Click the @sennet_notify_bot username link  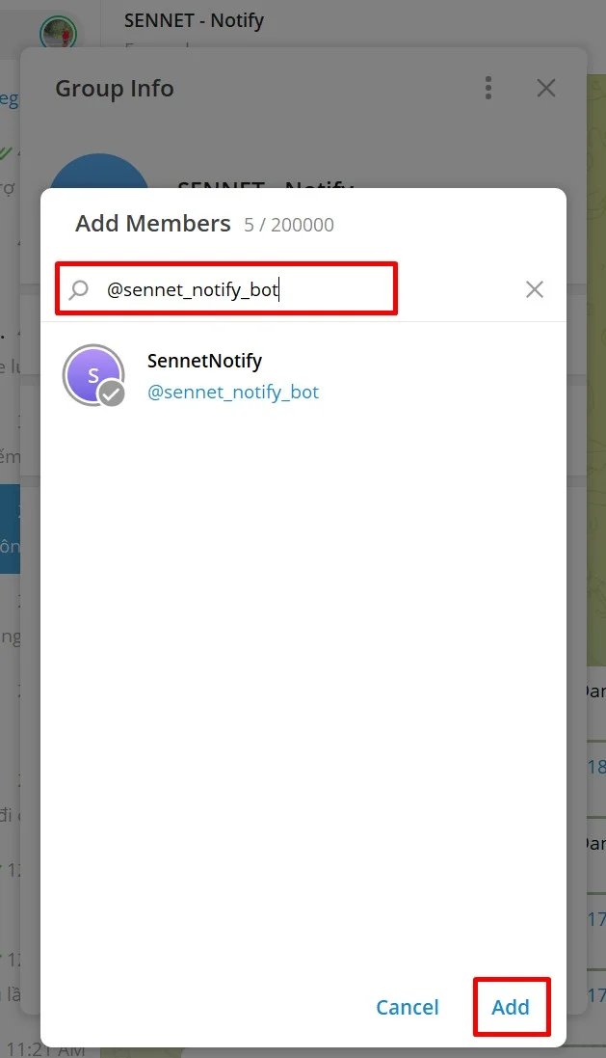pos(233,393)
